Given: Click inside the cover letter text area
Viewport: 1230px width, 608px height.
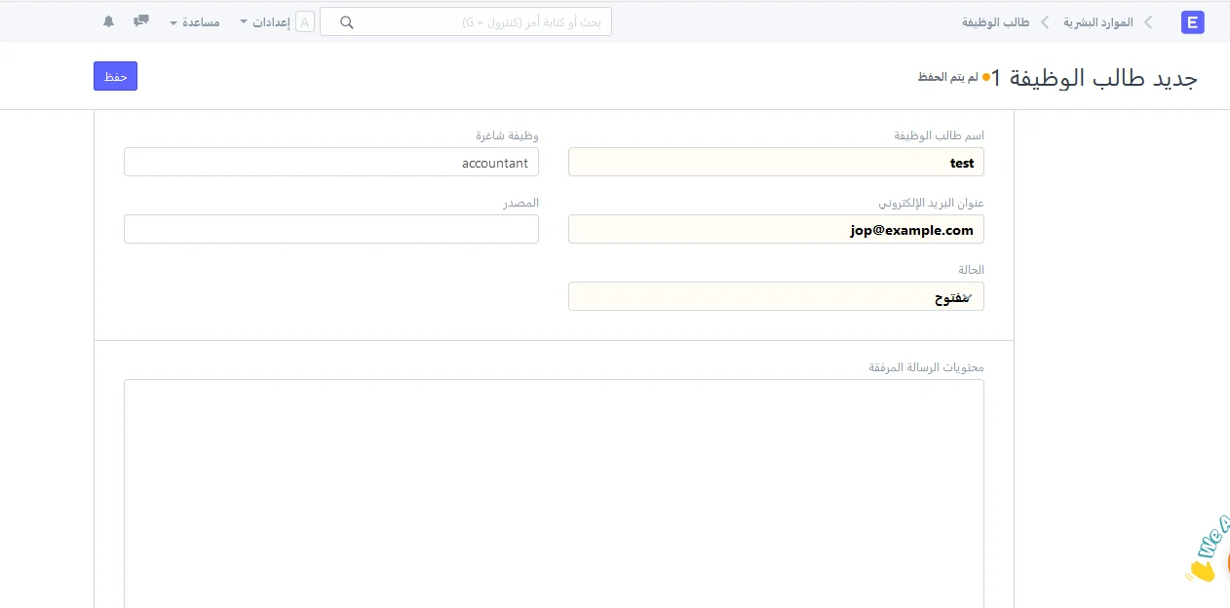Looking at the screenshot, I should pos(554,487).
